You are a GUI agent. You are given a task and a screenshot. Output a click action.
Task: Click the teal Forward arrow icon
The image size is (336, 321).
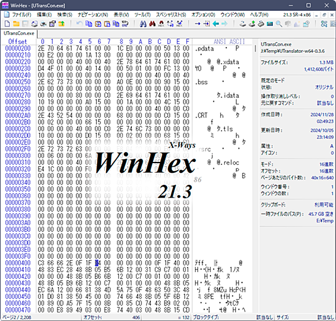225,24
